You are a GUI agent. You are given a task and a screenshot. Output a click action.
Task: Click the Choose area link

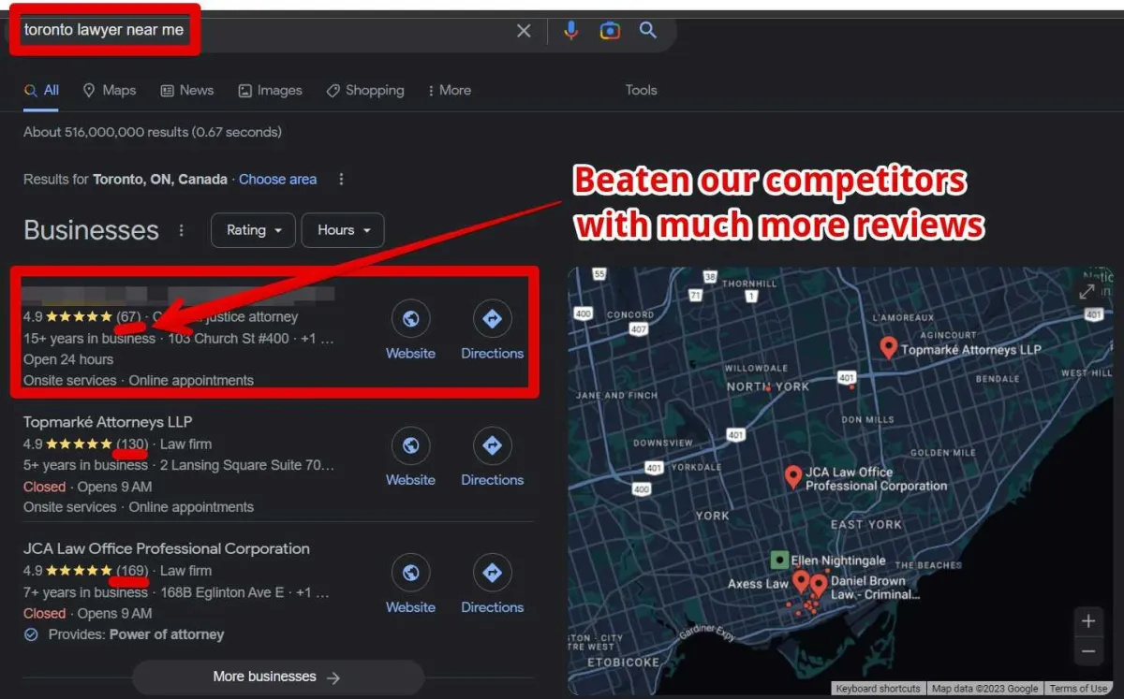277,179
